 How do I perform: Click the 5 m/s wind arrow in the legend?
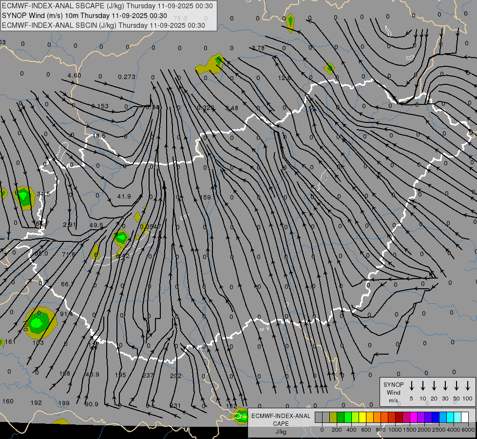click(411, 386)
